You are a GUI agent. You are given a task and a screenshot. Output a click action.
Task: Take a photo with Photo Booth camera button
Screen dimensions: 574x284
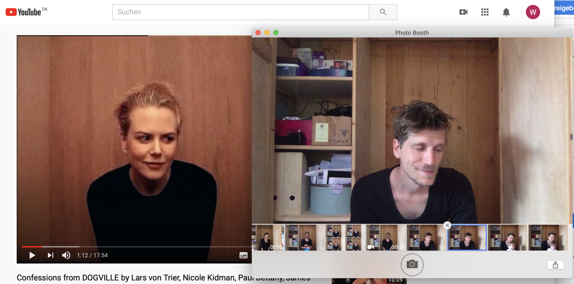tap(412, 264)
